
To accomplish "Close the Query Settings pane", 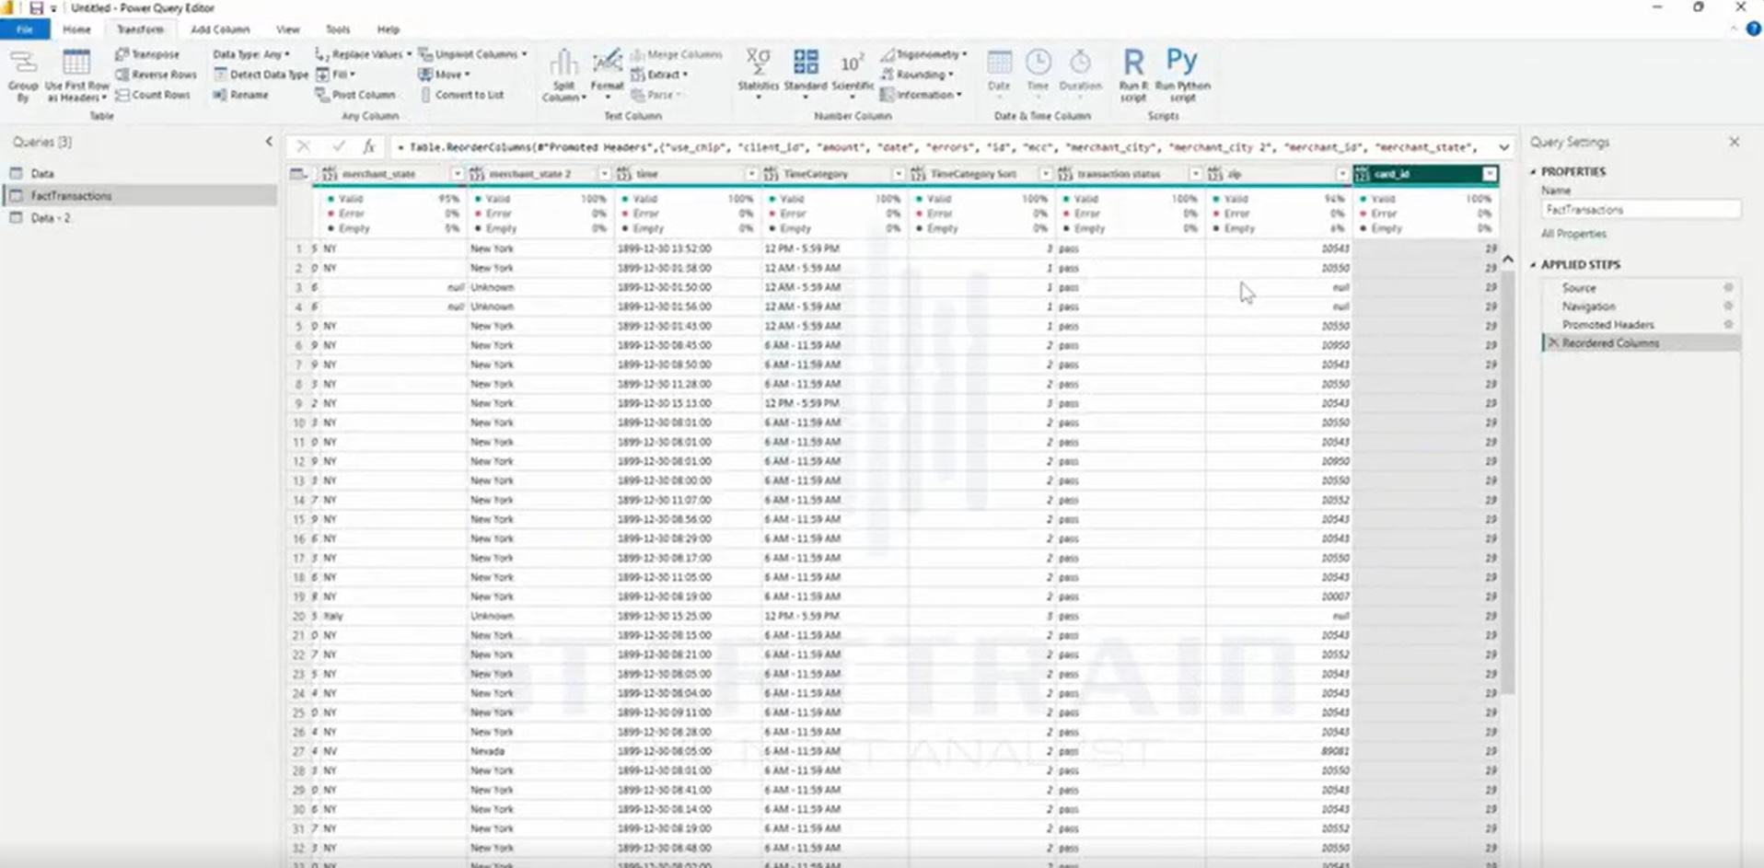I will (1735, 142).
